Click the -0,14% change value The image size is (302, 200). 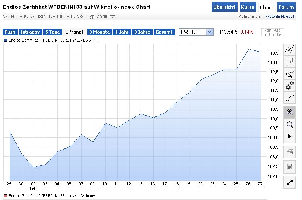coord(246,32)
